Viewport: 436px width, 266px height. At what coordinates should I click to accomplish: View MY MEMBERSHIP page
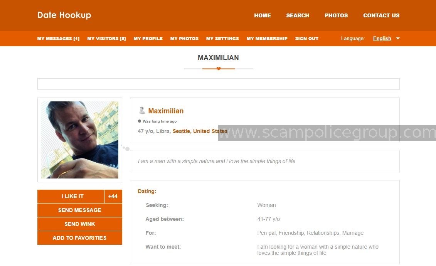267,39
